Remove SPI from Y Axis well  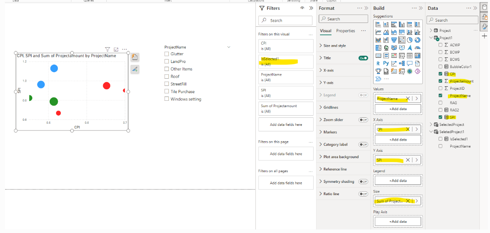tap(408, 160)
